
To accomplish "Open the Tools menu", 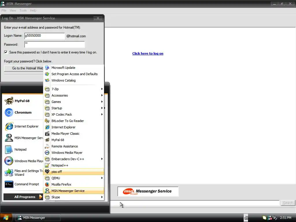I will (x=23, y=10).
